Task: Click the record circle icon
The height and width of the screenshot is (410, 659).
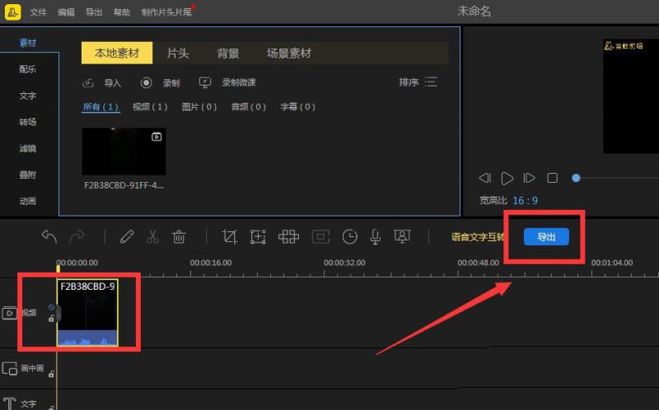Action: 147,83
